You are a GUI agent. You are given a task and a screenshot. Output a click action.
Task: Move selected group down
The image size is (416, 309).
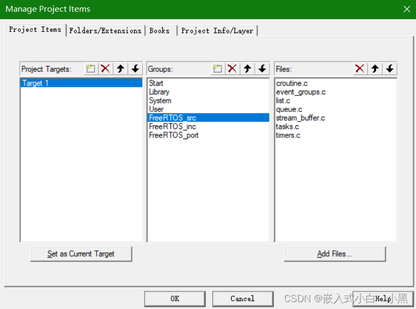pyautogui.click(x=262, y=69)
